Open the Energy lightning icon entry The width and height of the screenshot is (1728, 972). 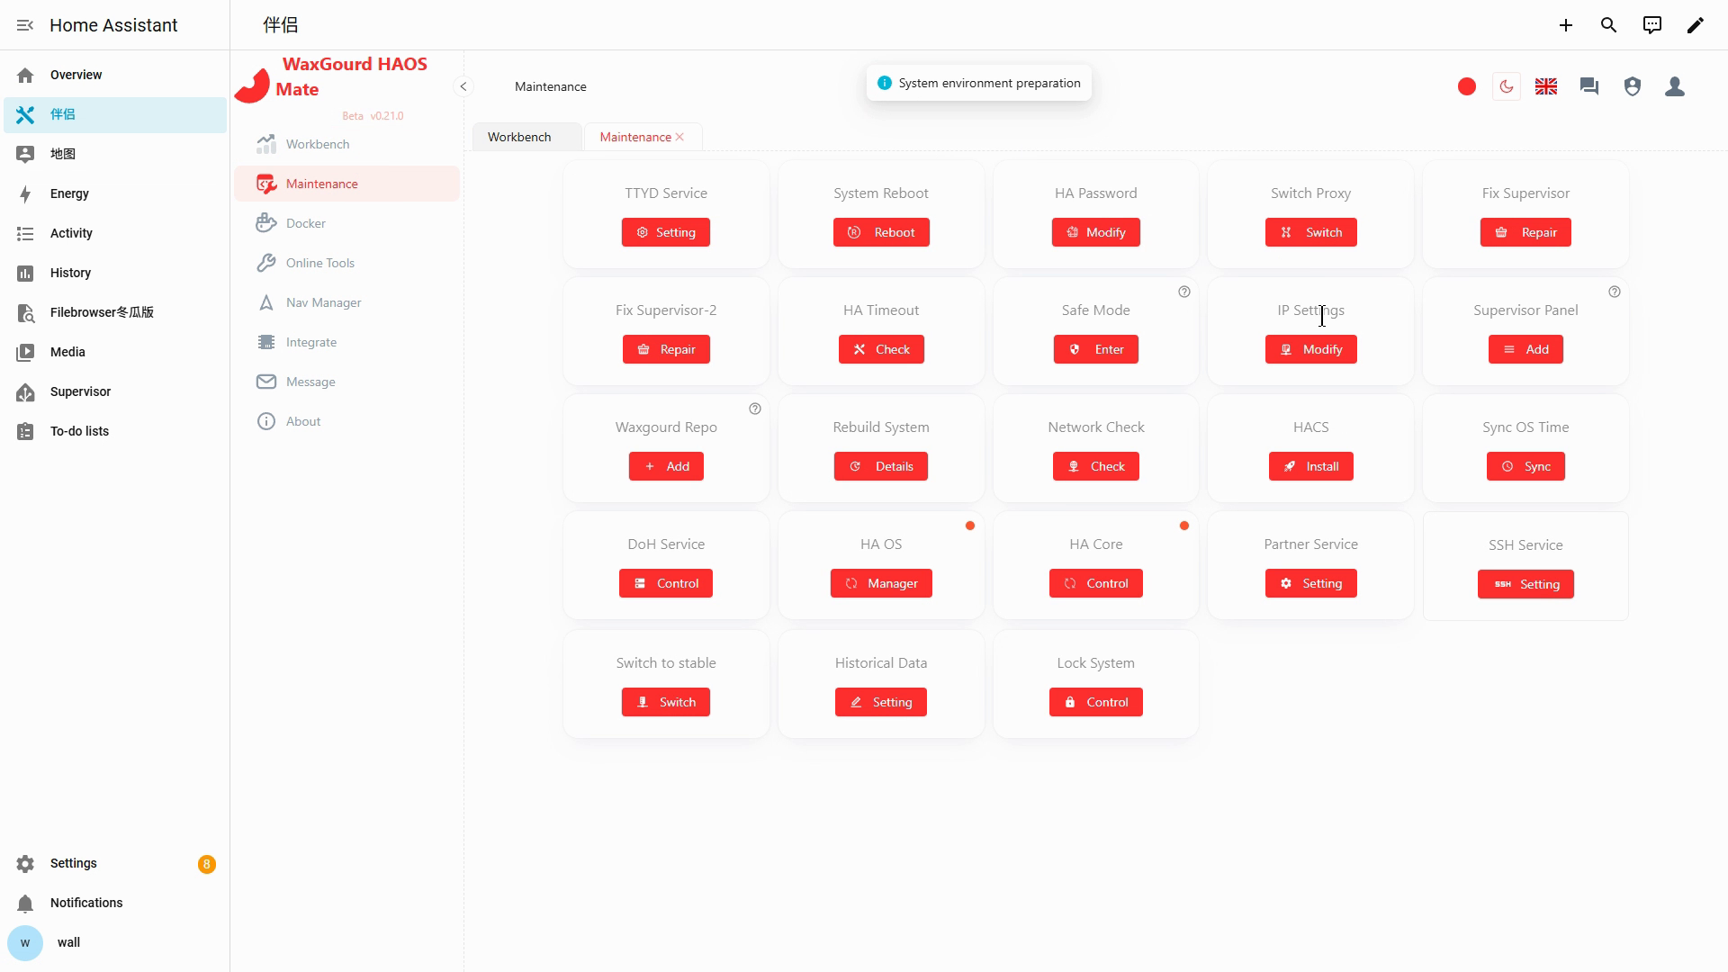tap(25, 193)
